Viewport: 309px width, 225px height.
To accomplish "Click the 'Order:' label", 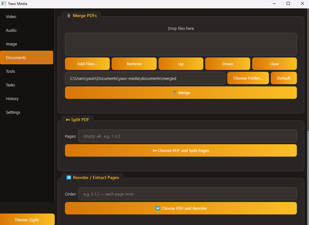I will click(71, 194).
